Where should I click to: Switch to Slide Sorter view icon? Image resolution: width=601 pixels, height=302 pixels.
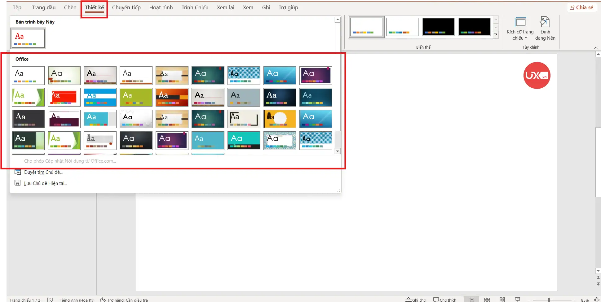tap(487, 300)
